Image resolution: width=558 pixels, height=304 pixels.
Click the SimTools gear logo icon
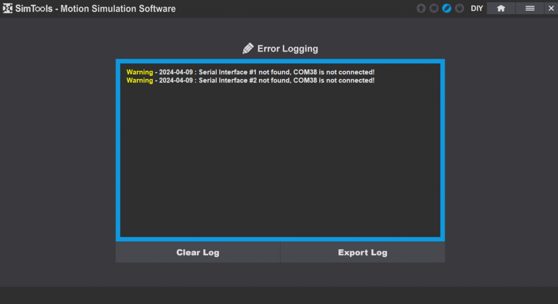tap(7, 8)
